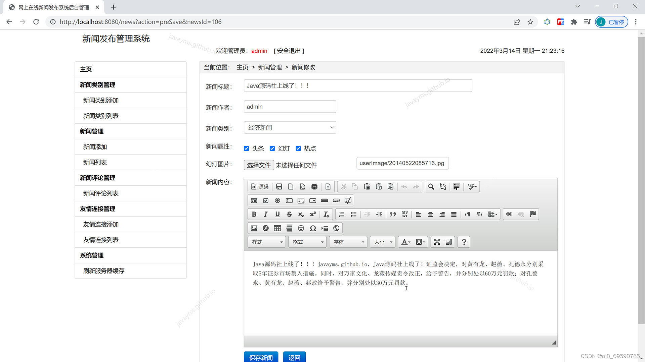Image resolution: width=645 pixels, height=362 pixels.
Task: Toggle Italic formatting in editor
Action: (266, 214)
